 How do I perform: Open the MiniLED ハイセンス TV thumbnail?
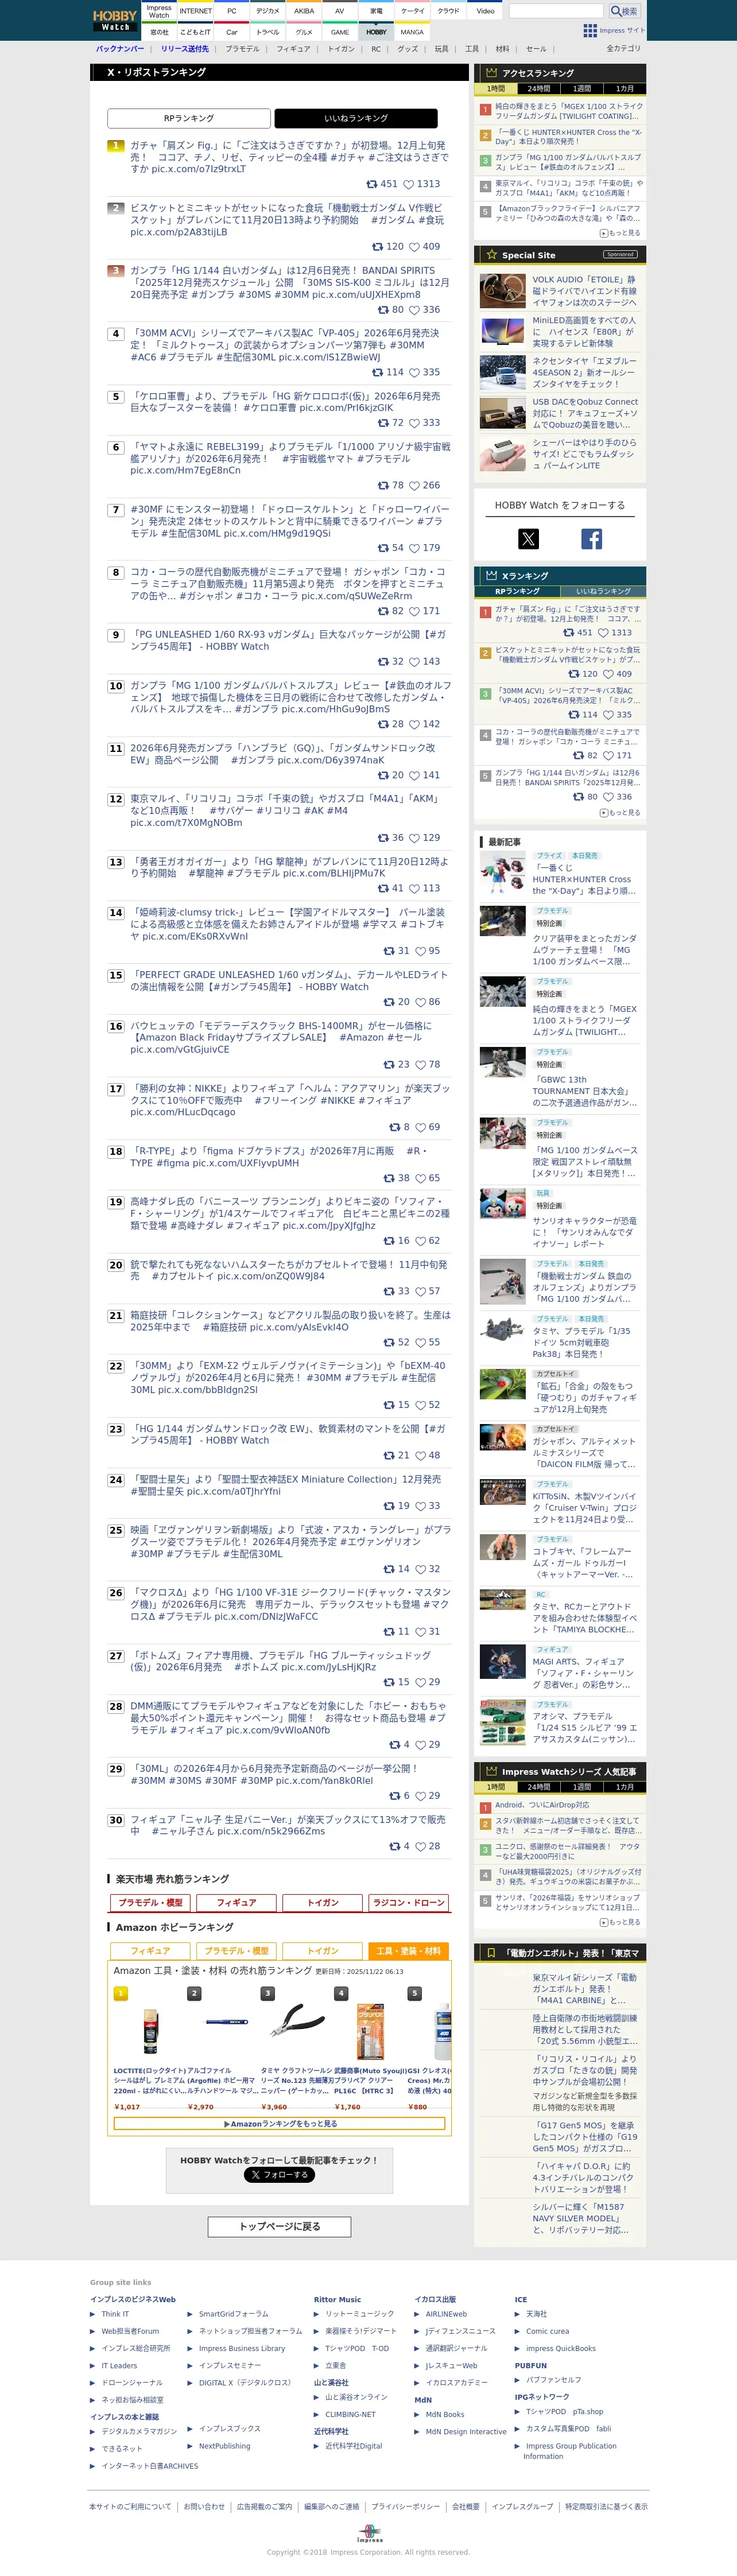(502, 331)
